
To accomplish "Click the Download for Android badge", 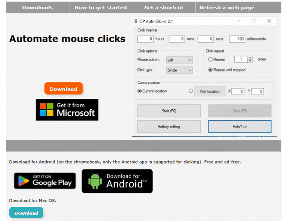I will pyautogui.click(x=117, y=181).
